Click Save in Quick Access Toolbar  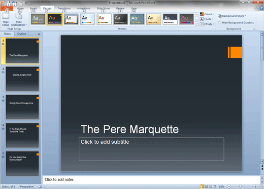[x=8, y=3]
